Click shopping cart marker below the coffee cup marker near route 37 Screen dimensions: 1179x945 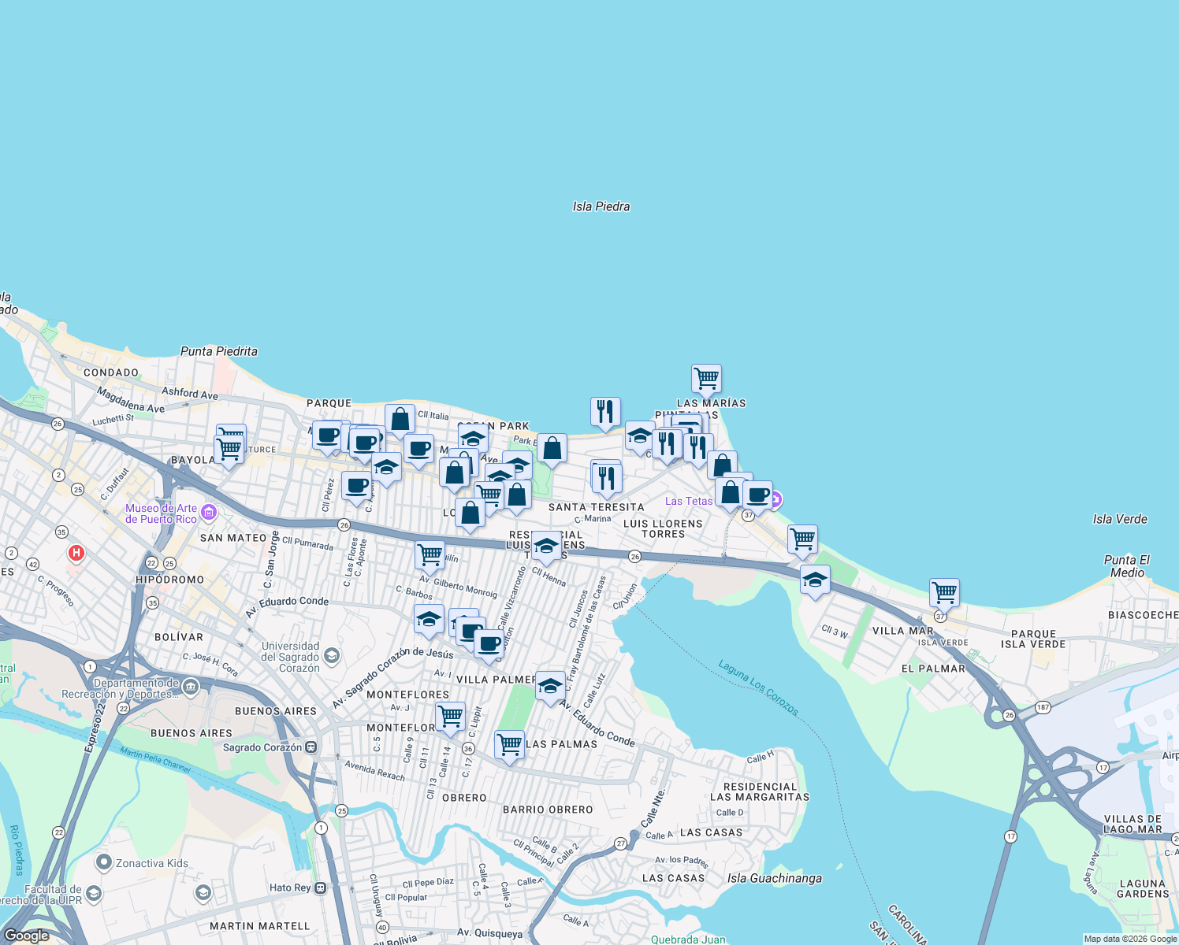[x=802, y=540]
